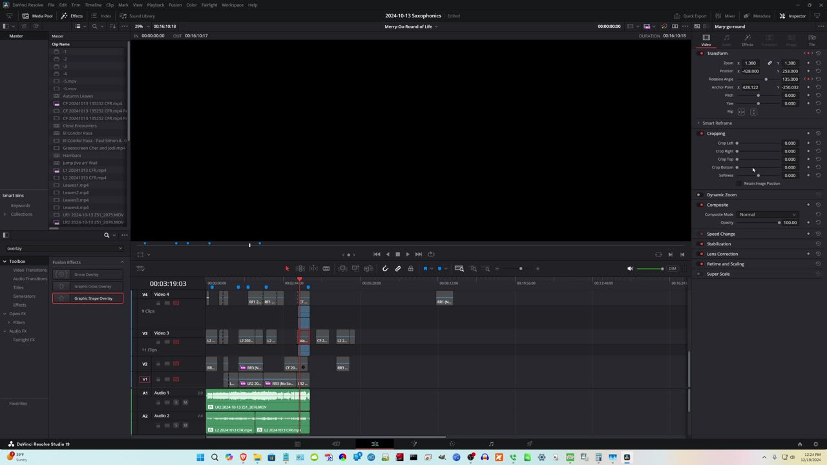The image size is (827, 465).
Task: Open the Playback menu
Action: (x=156, y=5)
